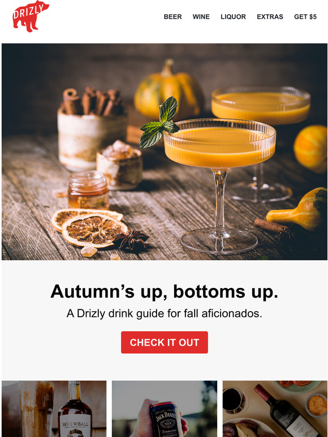This screenshot has height=437, width=328.
Task: Click the CHECK IT OUT button
Action: click(165, 342)
